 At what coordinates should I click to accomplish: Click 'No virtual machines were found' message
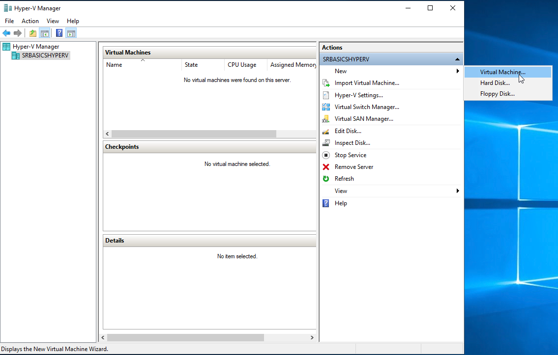pos(237,81)
